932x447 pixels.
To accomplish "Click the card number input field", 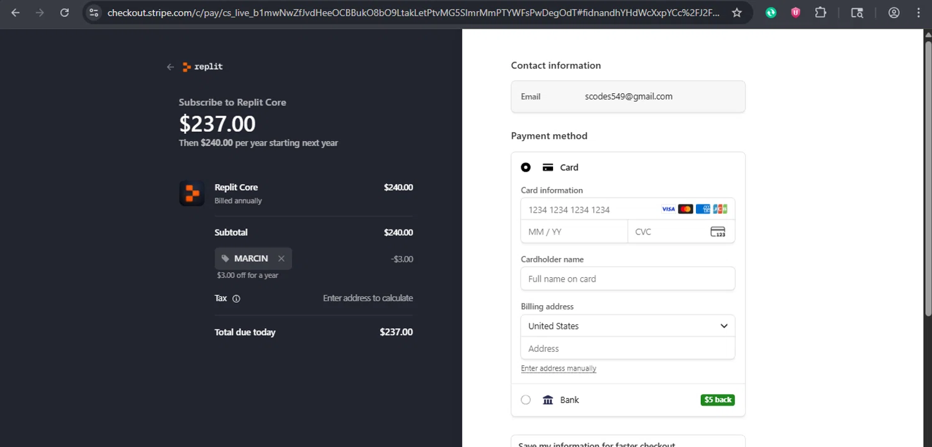I will click(590, 210).
